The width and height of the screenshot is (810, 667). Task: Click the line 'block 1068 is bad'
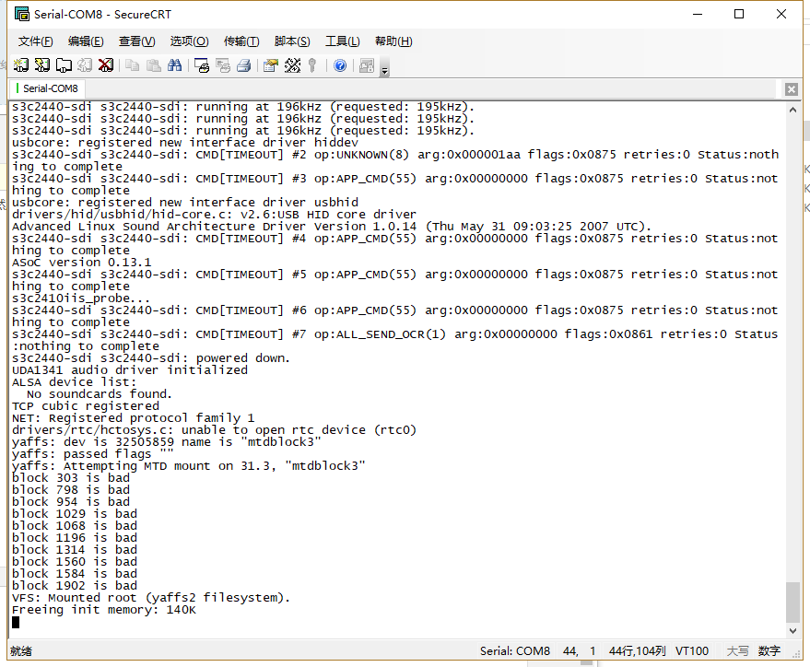coord(75,525)
